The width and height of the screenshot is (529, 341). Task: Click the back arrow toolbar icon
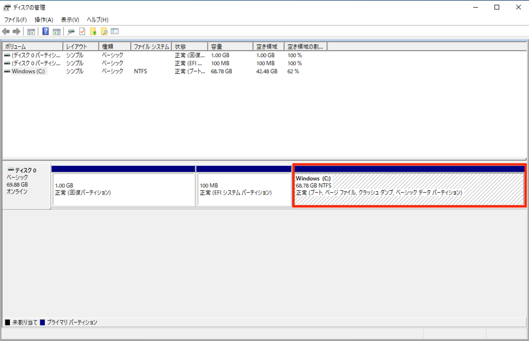click(x=6, y=31)
